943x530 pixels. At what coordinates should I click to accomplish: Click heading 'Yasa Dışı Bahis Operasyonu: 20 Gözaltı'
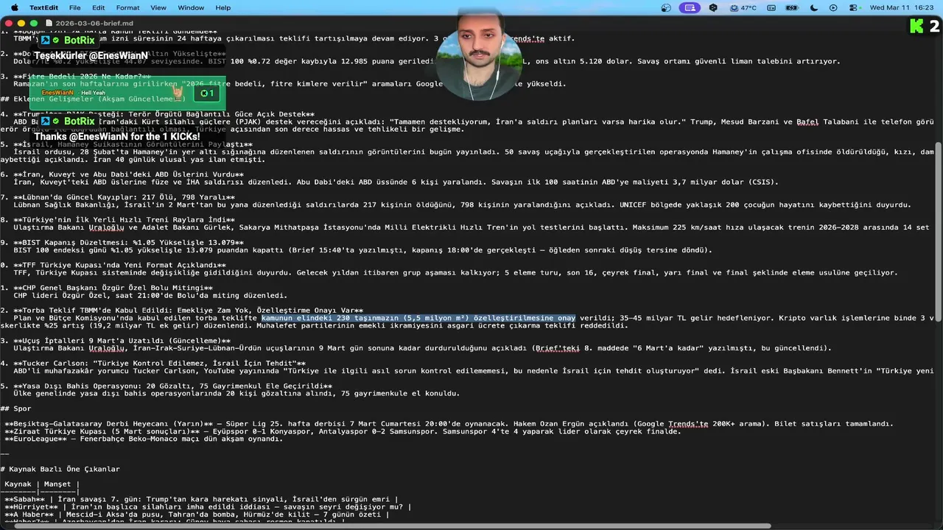[172, 386]
